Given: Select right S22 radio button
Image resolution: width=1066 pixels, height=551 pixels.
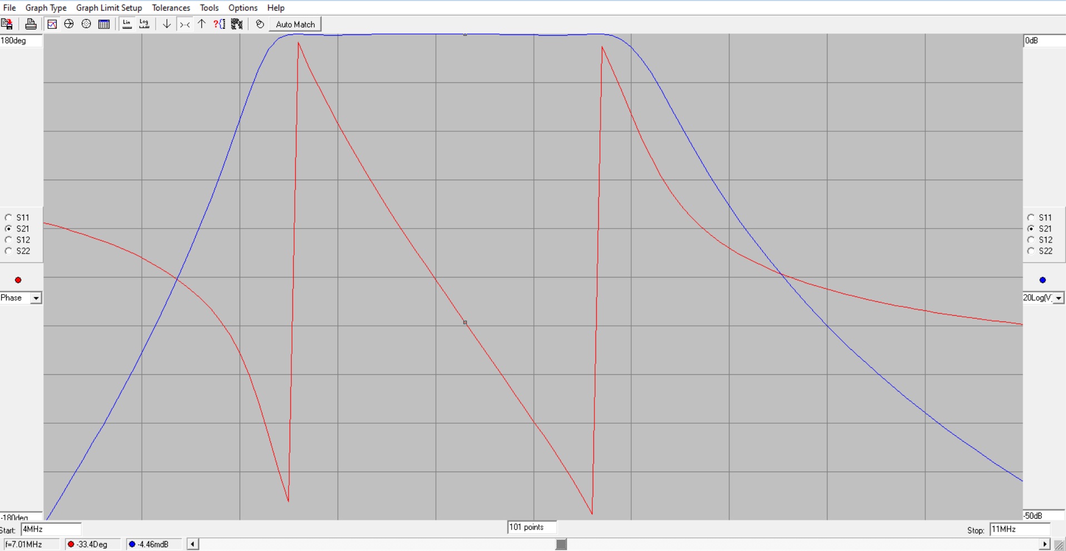Looking at the screenshot, I should (1030, 251).
